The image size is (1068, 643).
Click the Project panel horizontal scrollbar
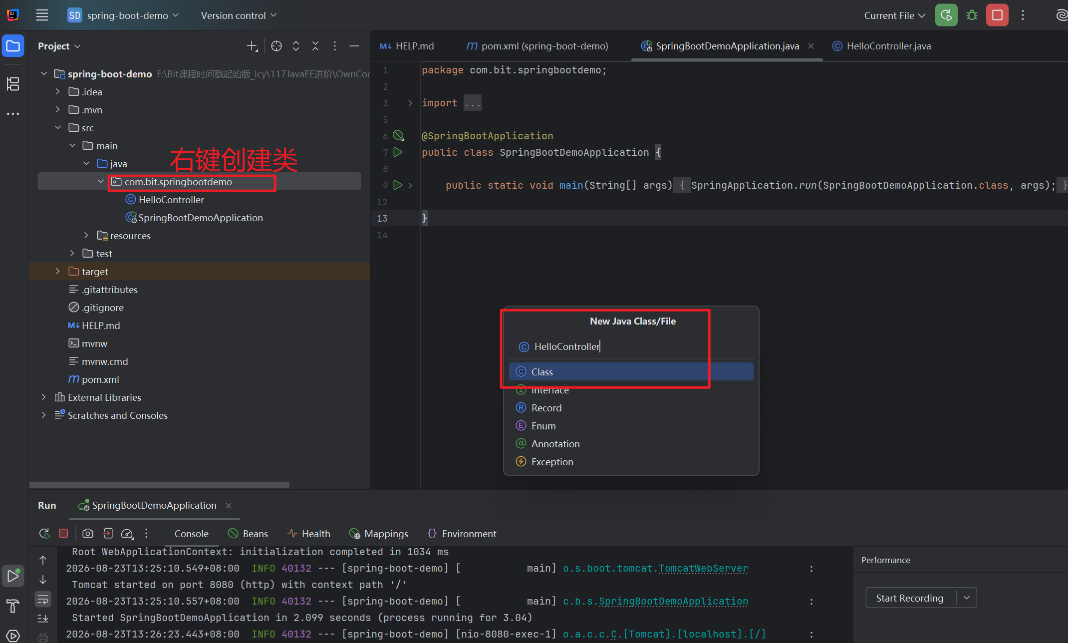coord(159,485)
